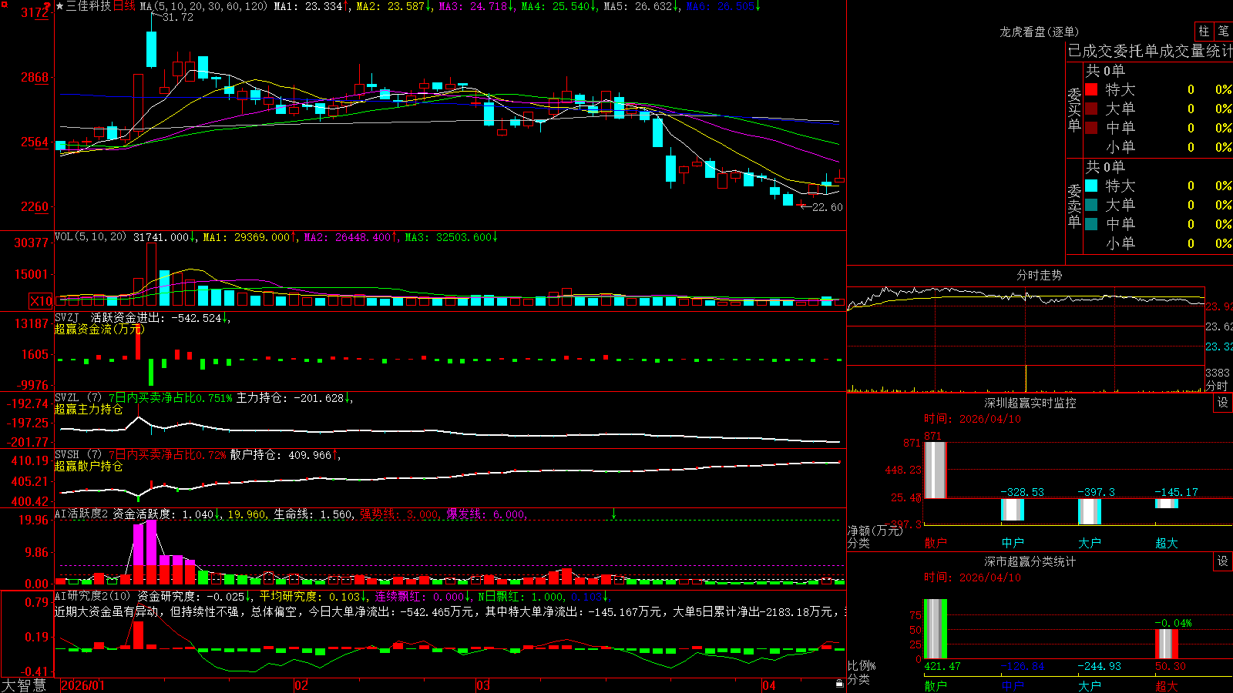The height and width of the screenshot is (693, 1233).
Task: Click the lock icon on the date axis
Action: 839,684
